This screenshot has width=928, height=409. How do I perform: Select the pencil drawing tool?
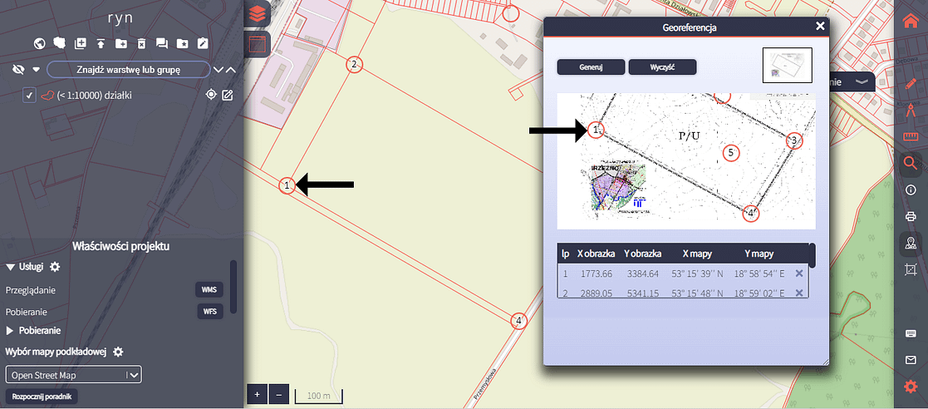[911, 83]
